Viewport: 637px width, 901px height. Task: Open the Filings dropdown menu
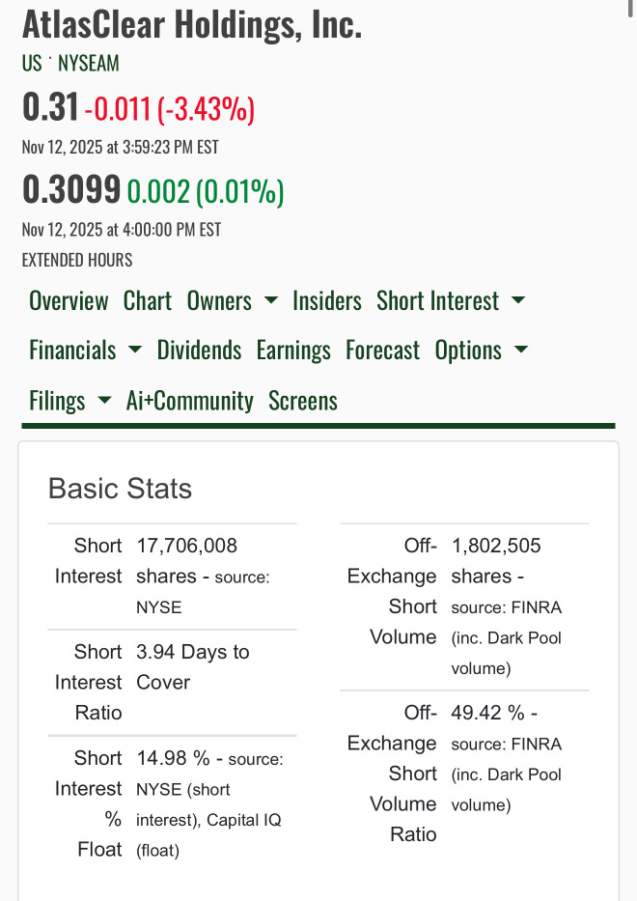(69, 400)
